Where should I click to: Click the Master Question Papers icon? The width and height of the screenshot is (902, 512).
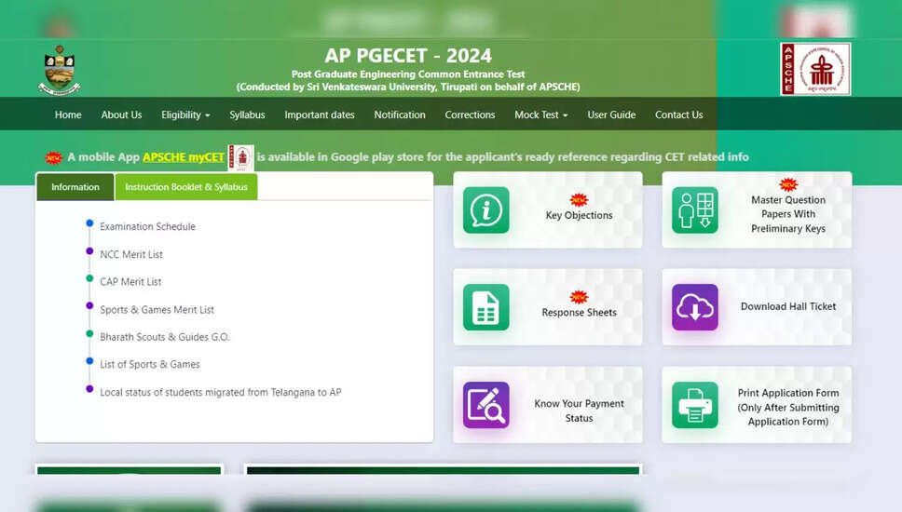point(694,210)
